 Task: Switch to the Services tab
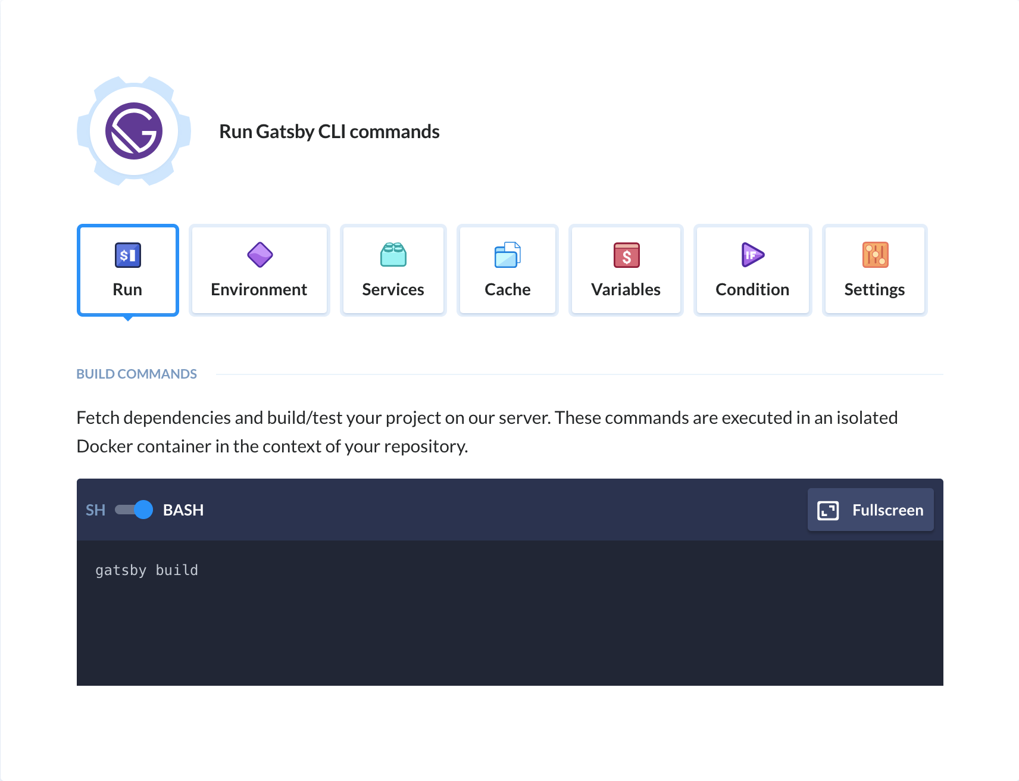393,270
